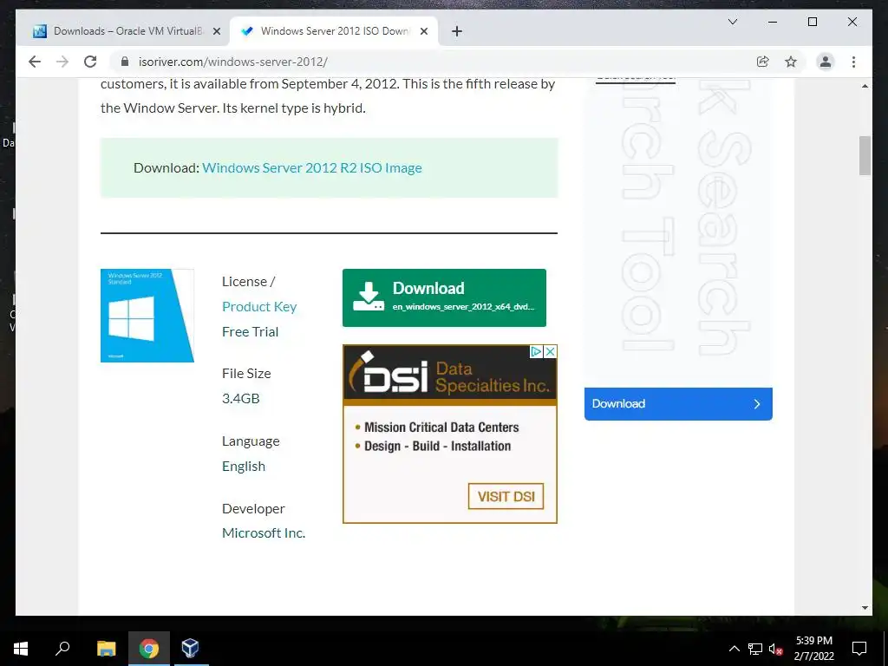Open Chrome's three-dot menu
Viewport: 888px width, 666px height.
[x=853, y=62]
